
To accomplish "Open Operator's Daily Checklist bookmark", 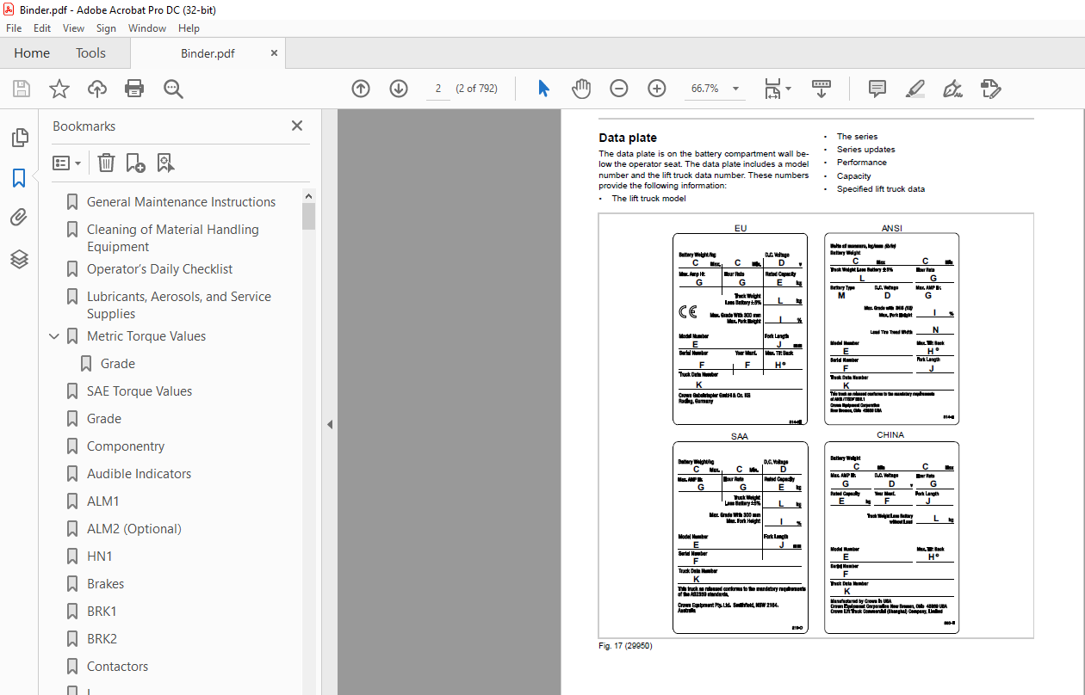I will pos(159,269).
